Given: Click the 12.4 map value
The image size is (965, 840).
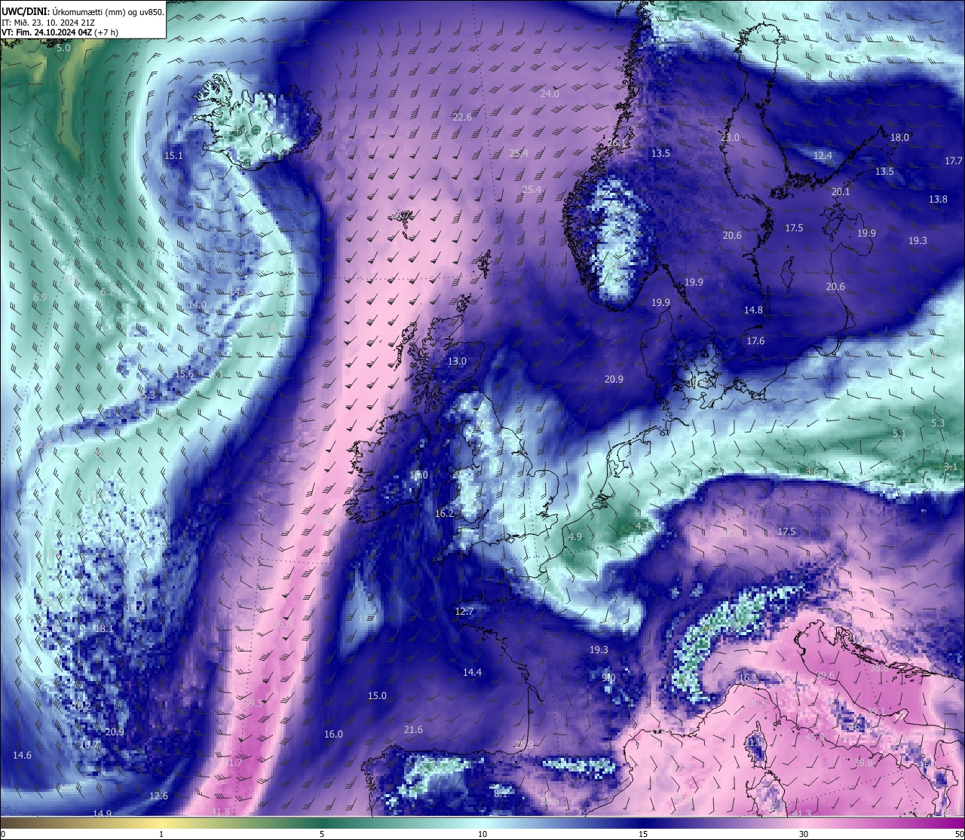Looking at the screenshot, I should coord(823,156).
